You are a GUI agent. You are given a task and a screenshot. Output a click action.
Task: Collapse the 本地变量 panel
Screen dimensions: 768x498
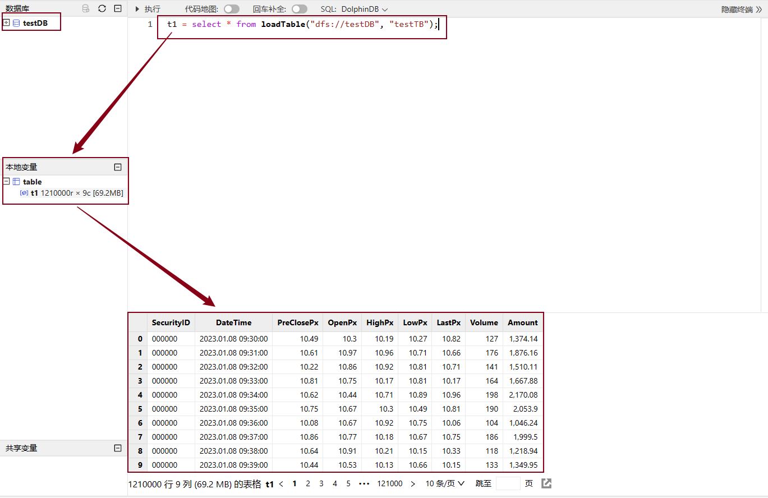(118, 167)
